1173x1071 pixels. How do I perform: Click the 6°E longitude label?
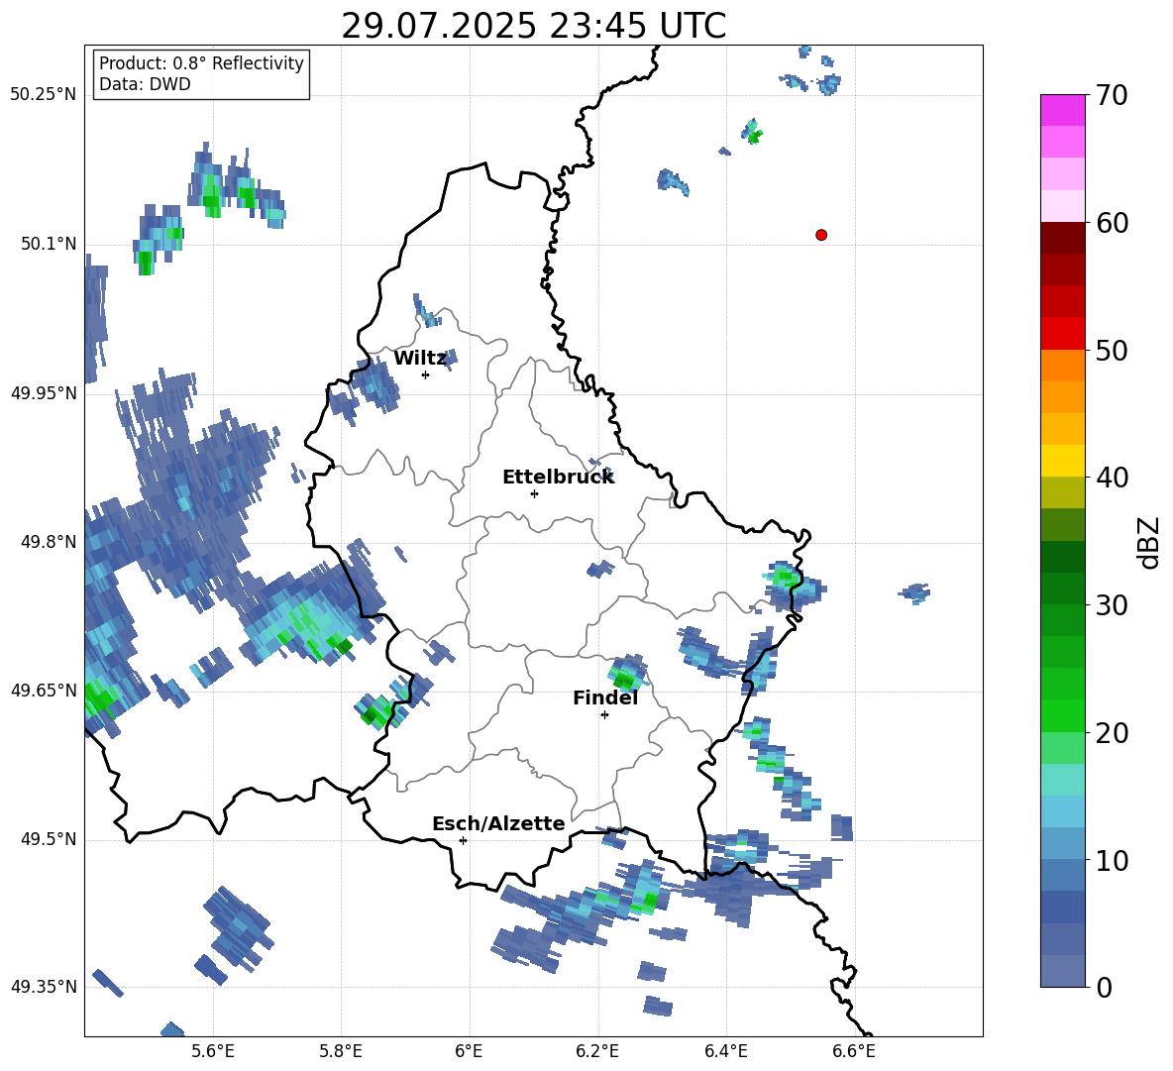469,1051
